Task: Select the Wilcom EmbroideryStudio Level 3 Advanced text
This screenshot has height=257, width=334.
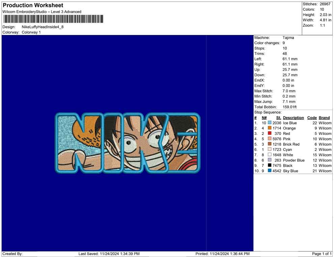Action: (42, 12)
